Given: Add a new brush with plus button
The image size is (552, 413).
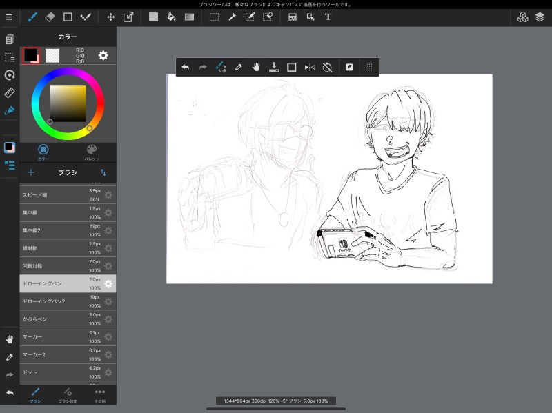Looking at the screenshot, I should point(31,172).
